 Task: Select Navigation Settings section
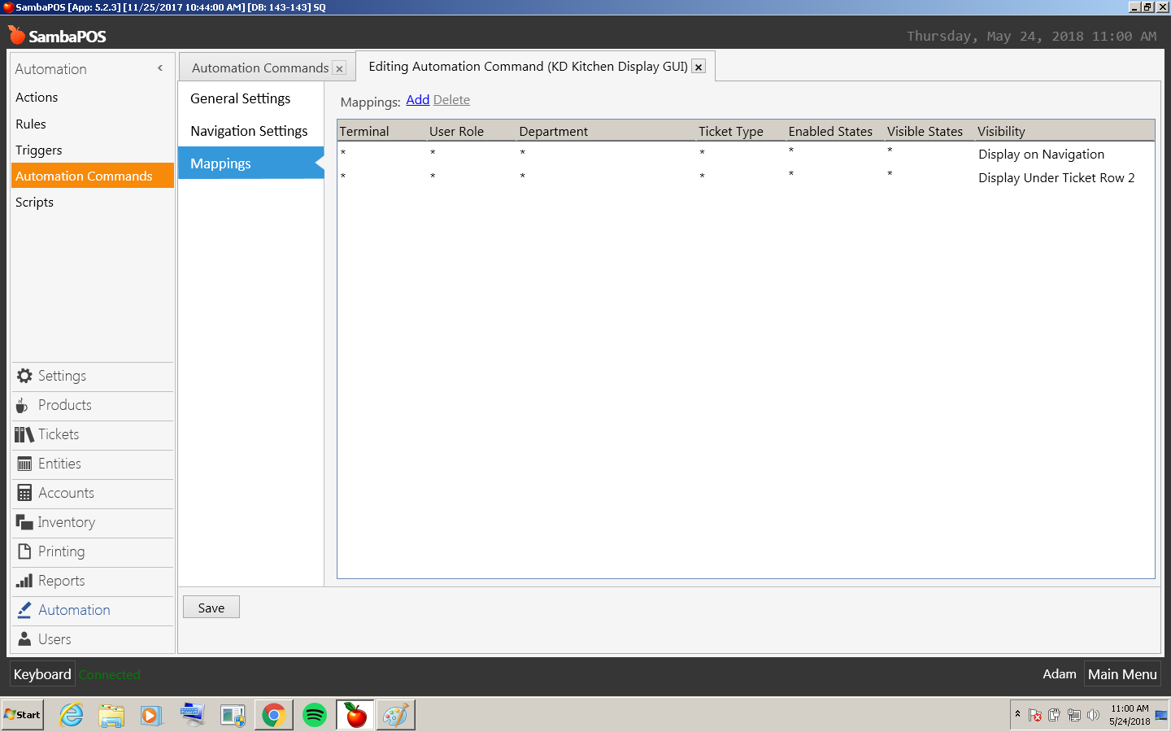pos(249,131)
